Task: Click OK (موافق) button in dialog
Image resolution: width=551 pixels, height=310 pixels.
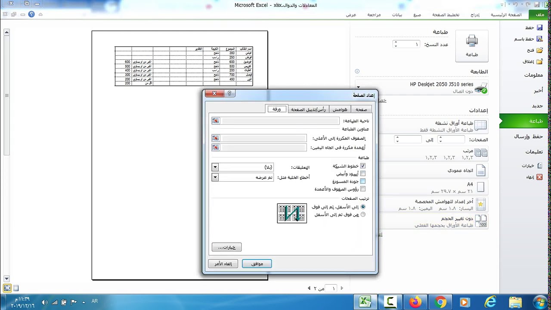Action: pos(257,263)
